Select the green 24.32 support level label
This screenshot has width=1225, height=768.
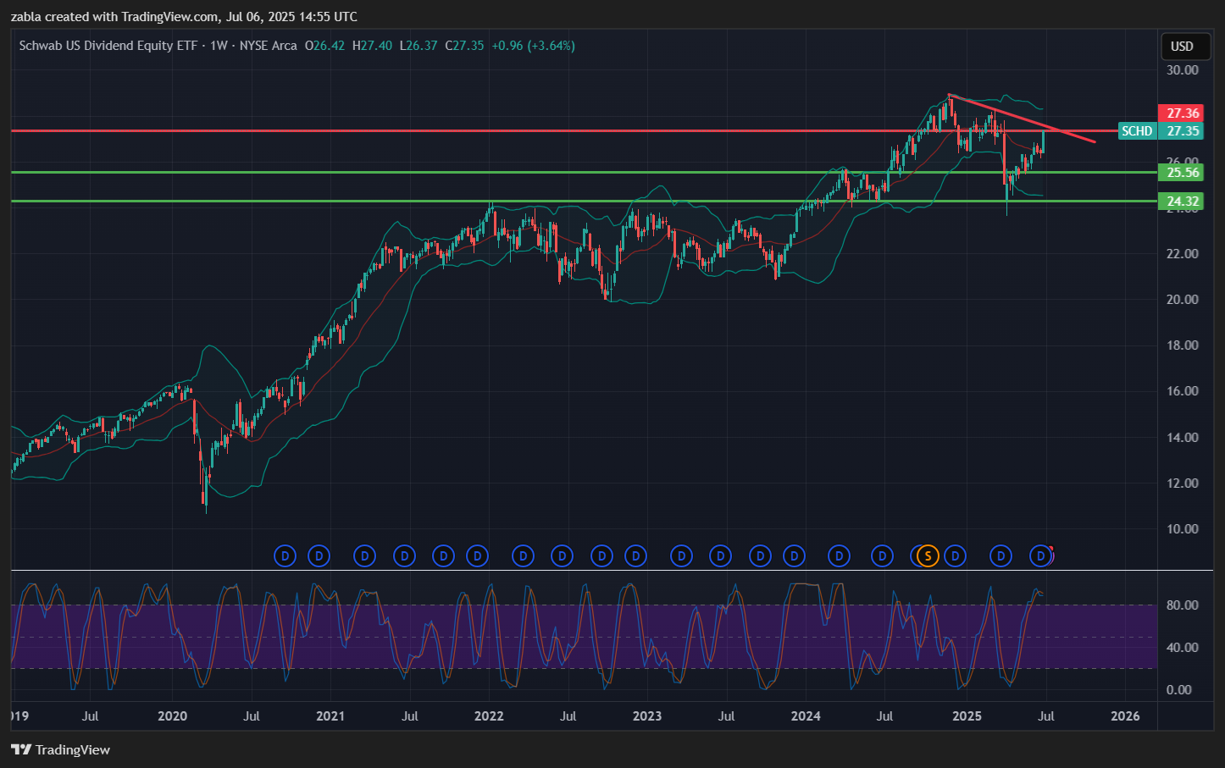pyautogui.click(x=1183, y=202)
